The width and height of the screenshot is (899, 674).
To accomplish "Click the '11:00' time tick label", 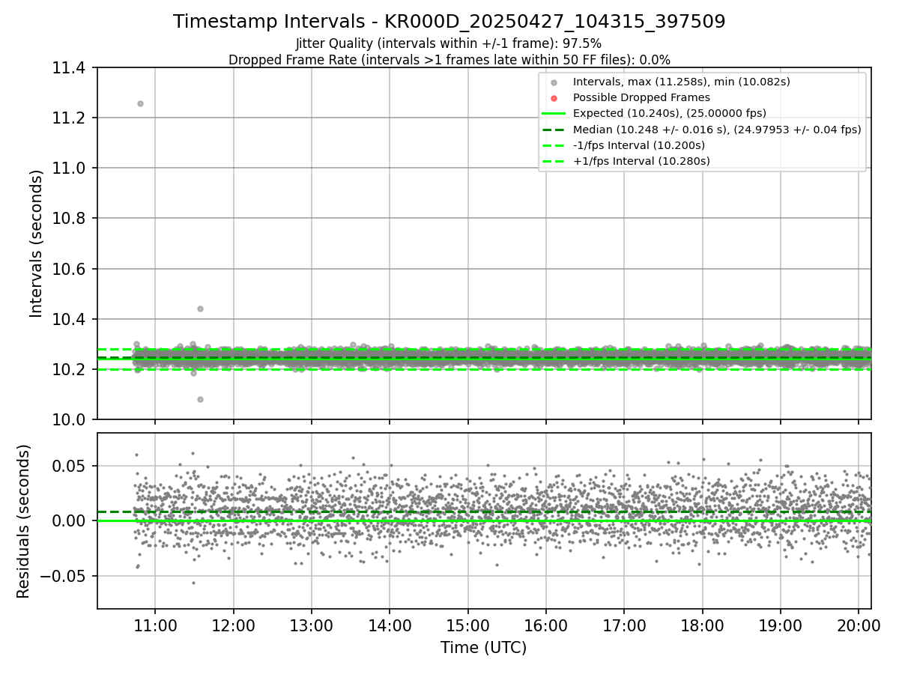I will click(155, 625).
